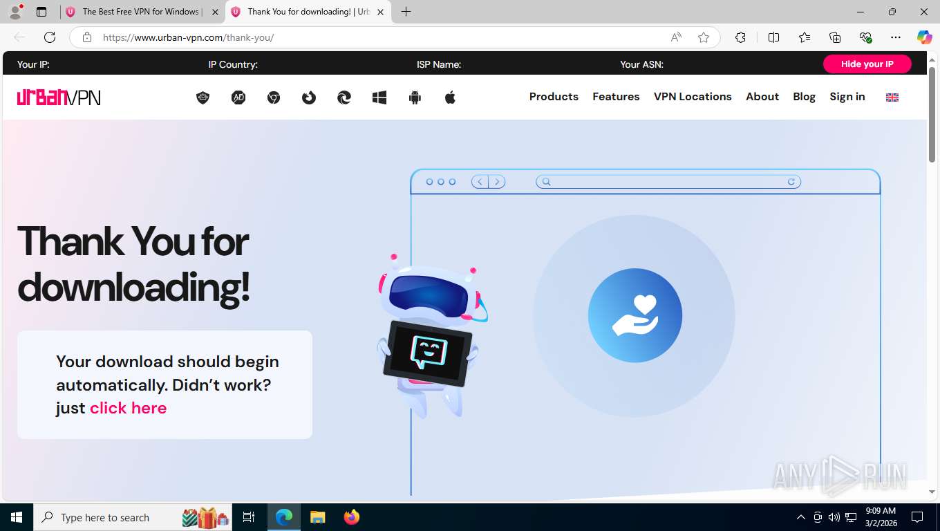This screenshot has width=940, height=531.
Task: Click the Sign in link
Action: 847,97
